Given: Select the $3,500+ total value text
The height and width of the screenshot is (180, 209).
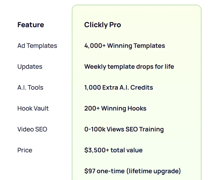Looking at the screenshot, I should coord(113,150).
